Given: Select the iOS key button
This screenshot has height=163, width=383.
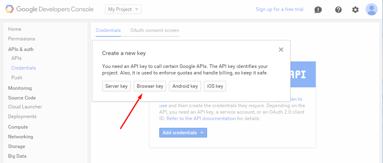Looking at the screenshot, I should (x=215, y=86).
